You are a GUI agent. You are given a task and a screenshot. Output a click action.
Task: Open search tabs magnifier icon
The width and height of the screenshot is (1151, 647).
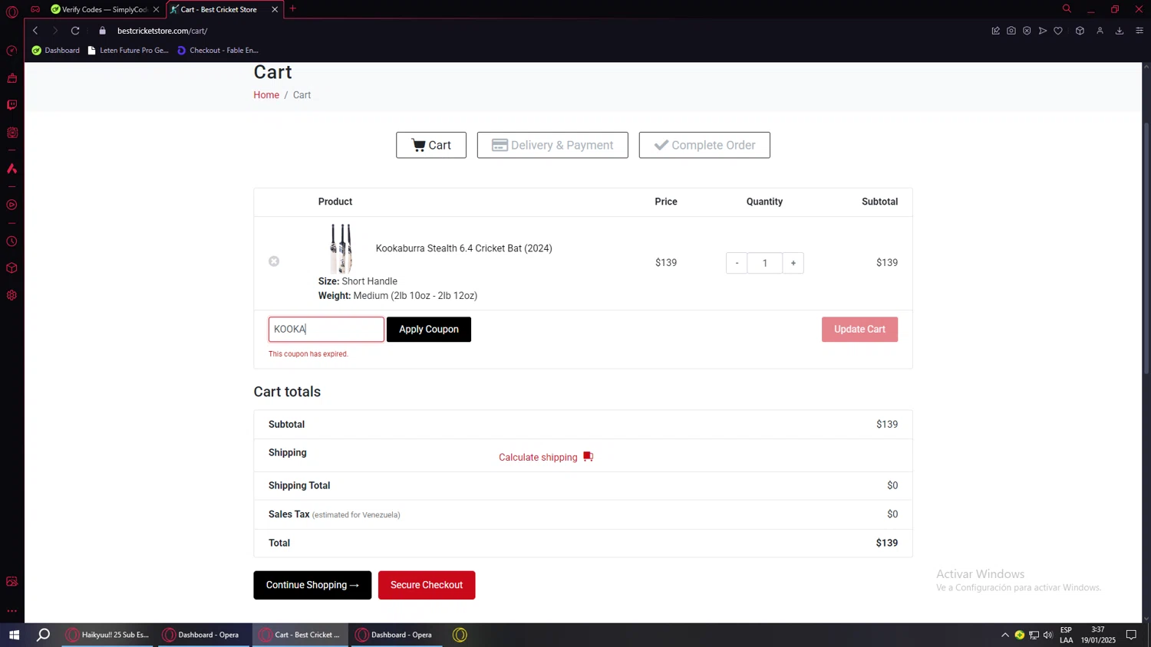[1067, 9]
